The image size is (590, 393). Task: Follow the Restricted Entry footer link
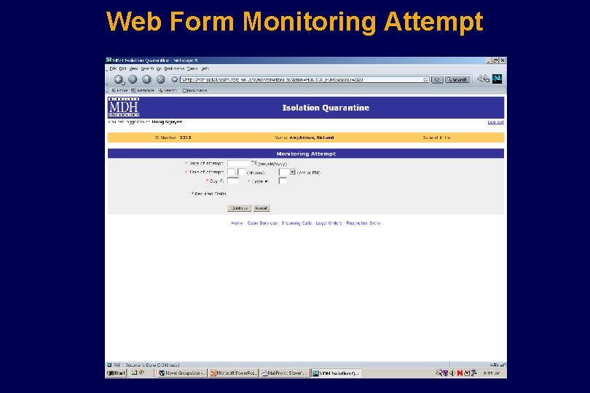point(363,223)
